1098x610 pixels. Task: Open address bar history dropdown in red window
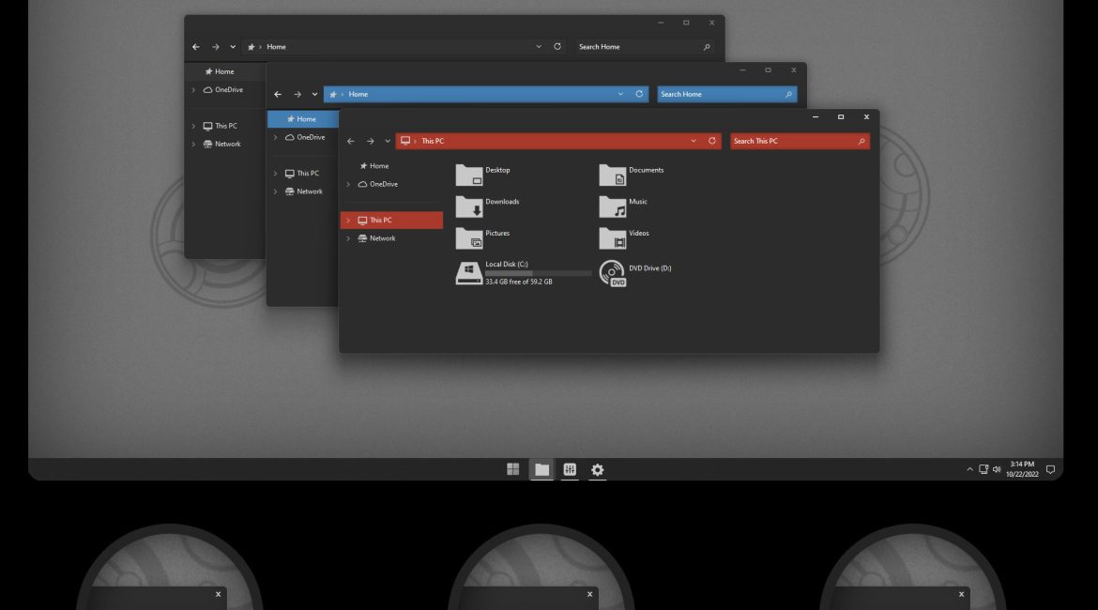pos(694,141)
